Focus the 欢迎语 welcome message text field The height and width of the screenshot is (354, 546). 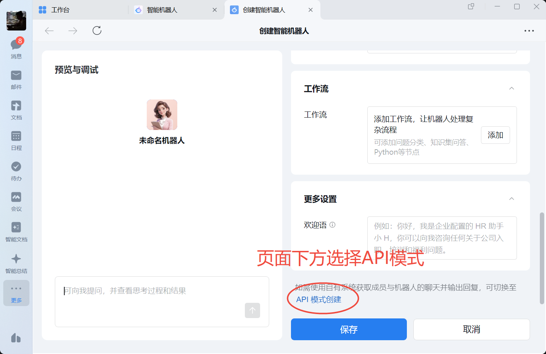(442, 238)
